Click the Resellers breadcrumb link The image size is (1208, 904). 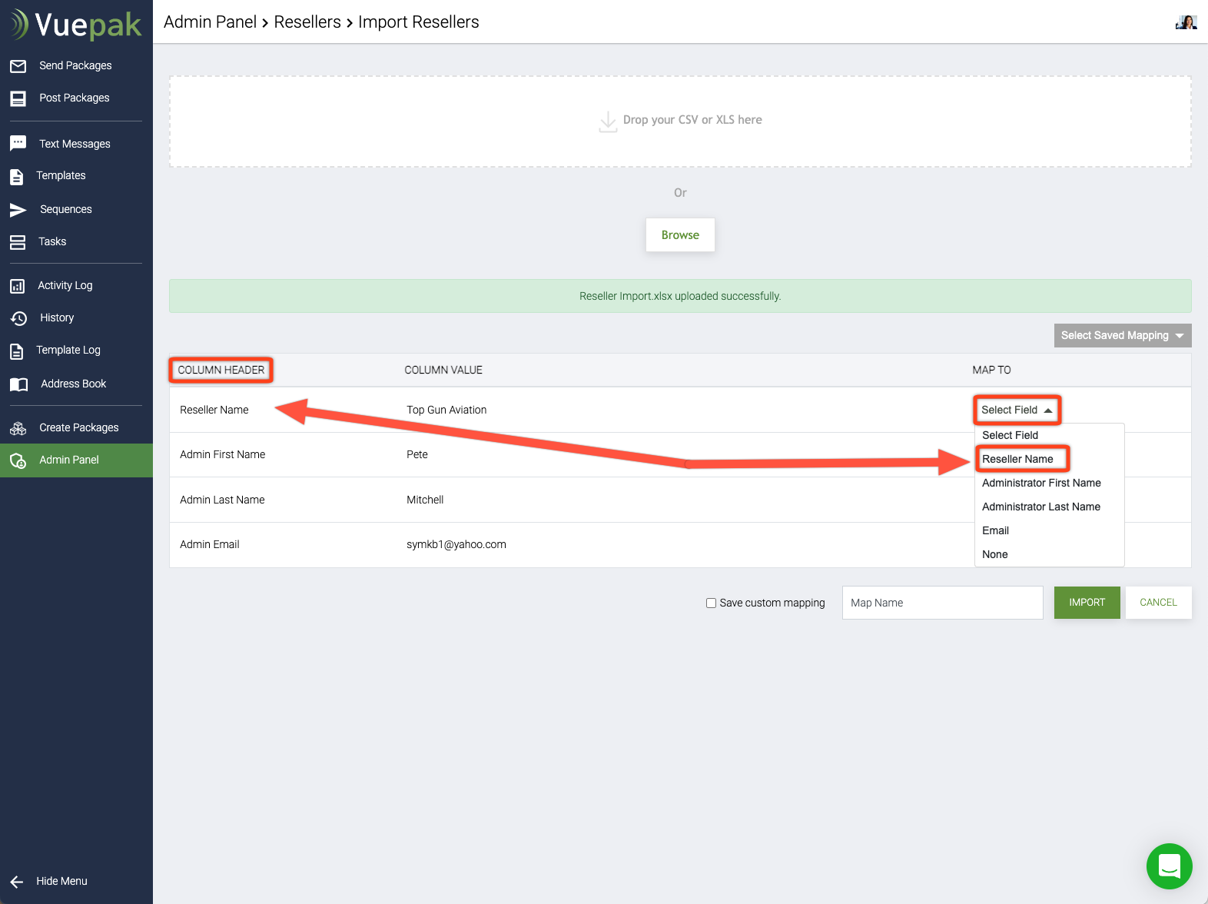[x=307, y=22]
